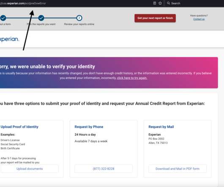Click the 'Allen, TX 75013' address line

(x=158, y=143)
